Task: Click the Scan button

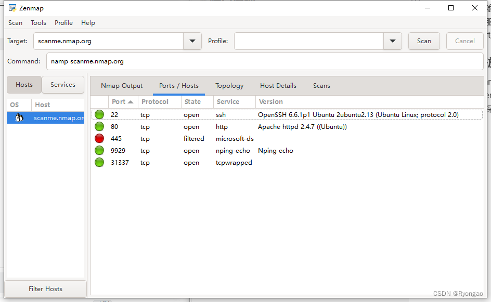Action: coord(424,41)
